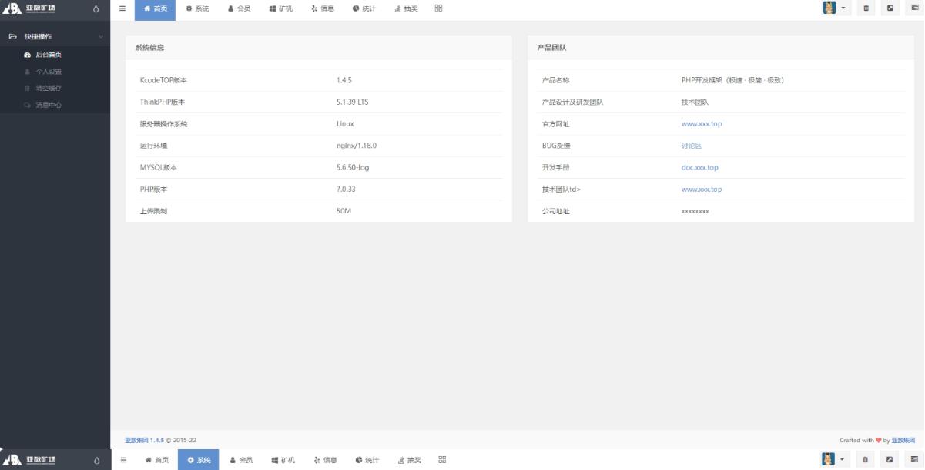Click the 亚数矿场 logo in top header
Image resolution: width=925 pixels, height=470 pixels.
click(x=31, y=9)
